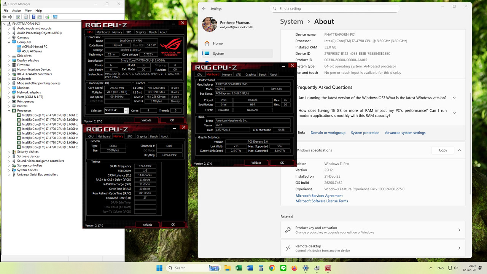Click the back arrow in Settings window

click(204, 8)
